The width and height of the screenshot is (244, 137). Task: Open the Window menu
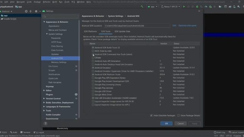[x=80, y=2]
